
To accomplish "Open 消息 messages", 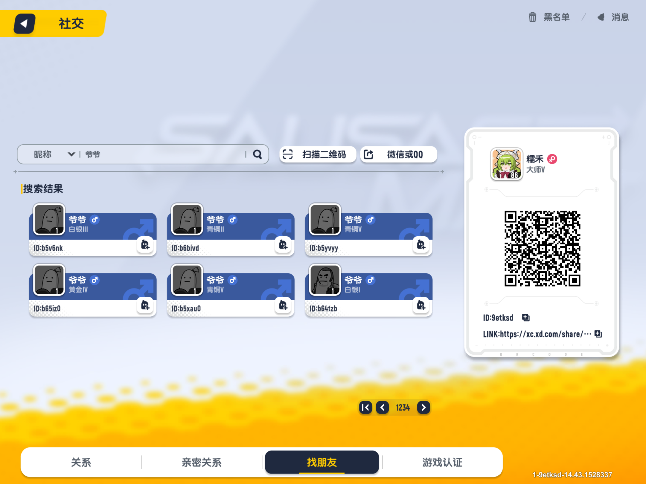I will click(x=613, y=17).
